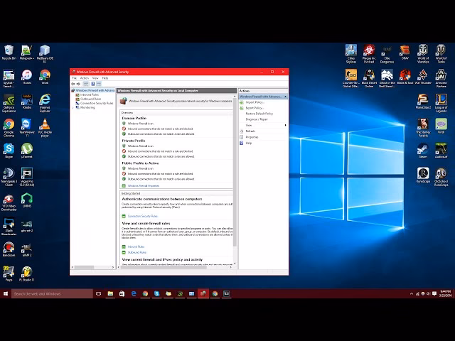Click the Vegas Pro desktop icon
The width and height of the screenshot is (455, 341).
27,177
